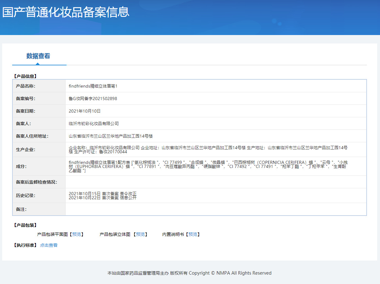
Task: Click the product name value findfriends精细立体眉笔1
Action: point(93,86)
